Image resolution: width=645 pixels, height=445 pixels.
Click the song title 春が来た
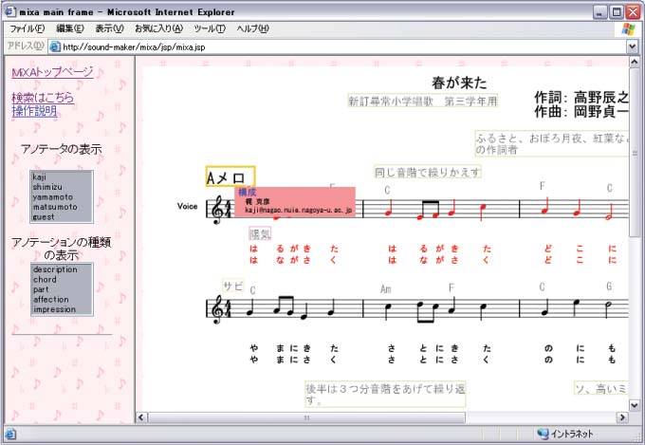(x=459, y=83)
